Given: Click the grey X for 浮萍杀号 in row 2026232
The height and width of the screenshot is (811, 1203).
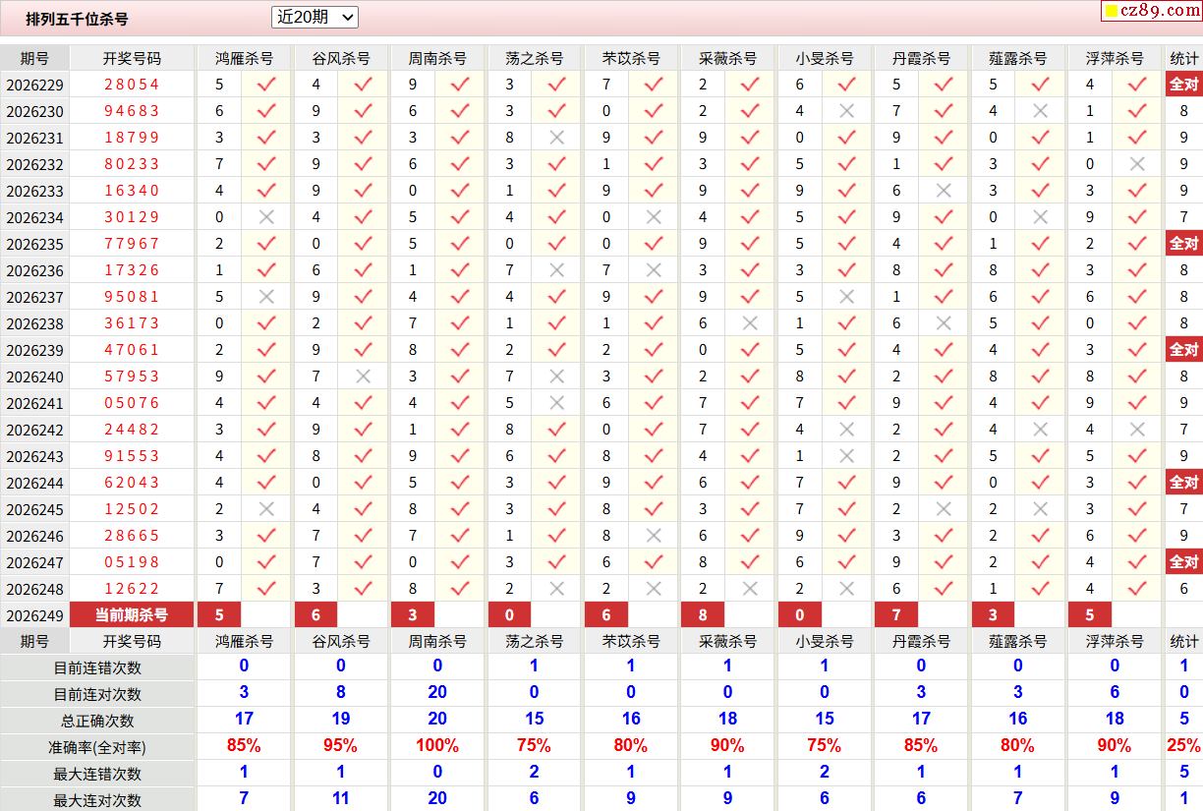Looking at the screenshot, I should (1137, 164).
